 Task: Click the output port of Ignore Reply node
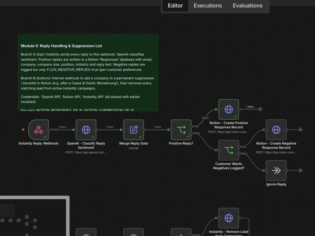[x=286, y=170]
